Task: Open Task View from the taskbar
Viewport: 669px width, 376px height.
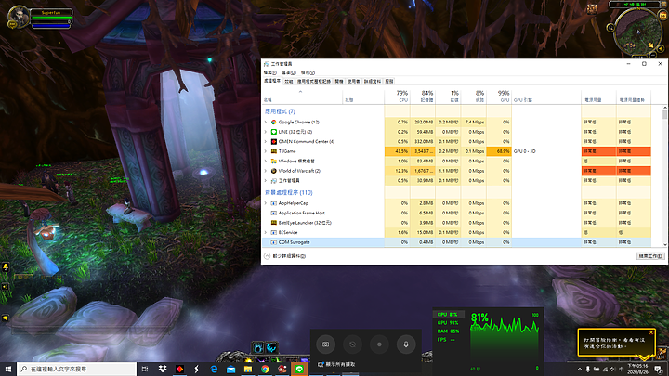Action: point(145,369)
